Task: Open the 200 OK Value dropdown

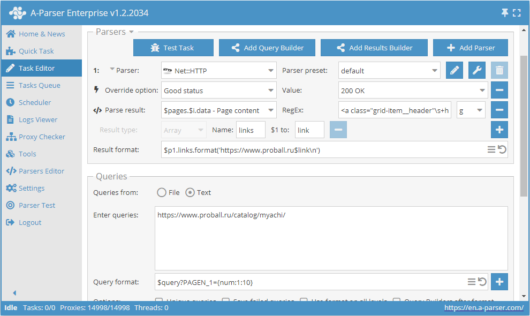Action: pyautogui.click(x=413, y=91)
